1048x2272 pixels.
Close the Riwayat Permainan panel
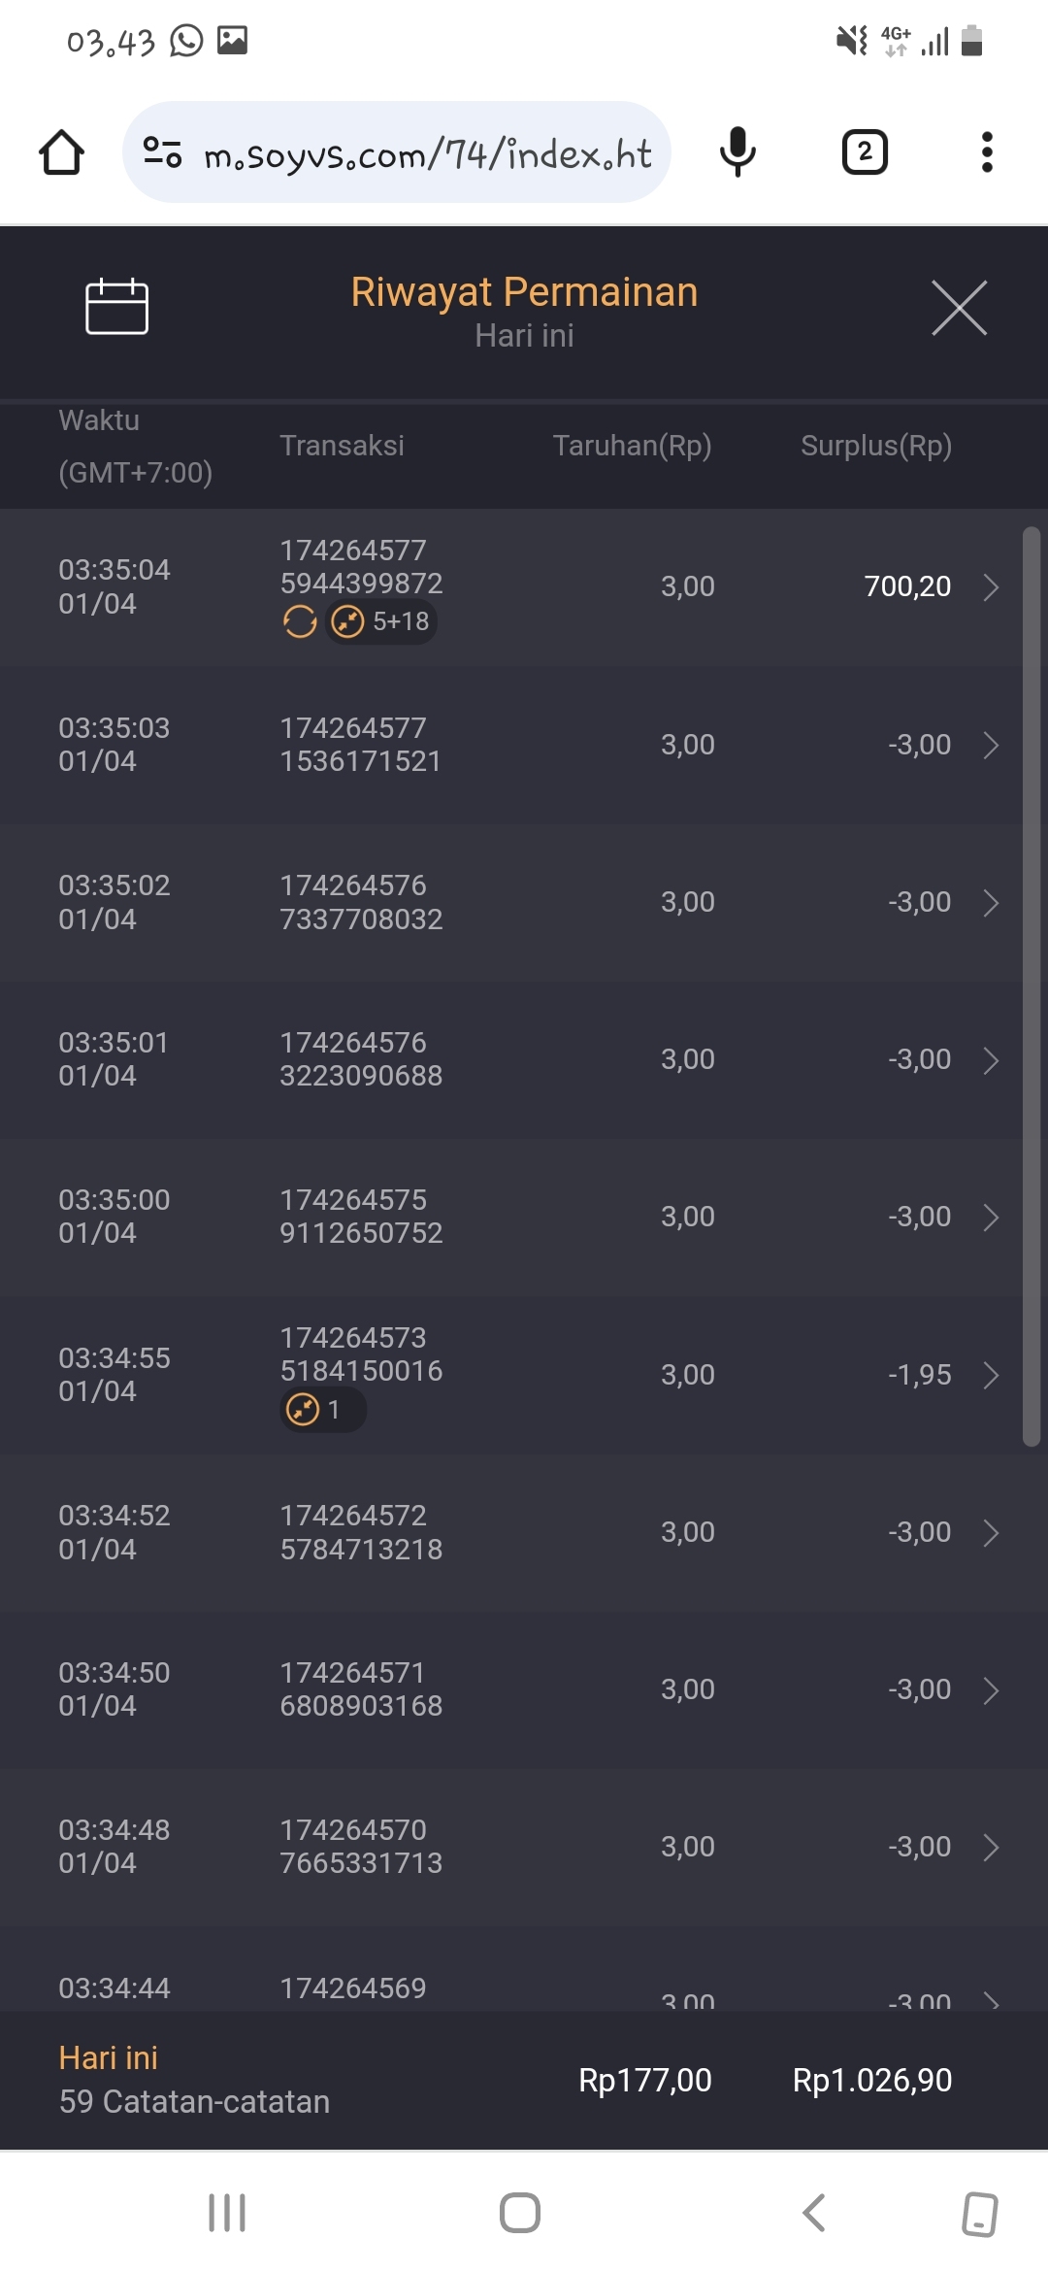tap(959, 308)
